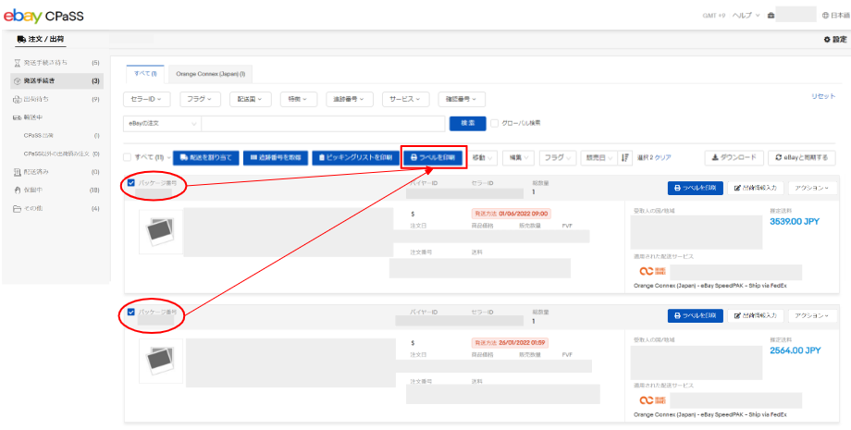Screen dimensions: 851x430
Task: Expand the セラーID filter dropdown
Action: [x=147, y=99]
